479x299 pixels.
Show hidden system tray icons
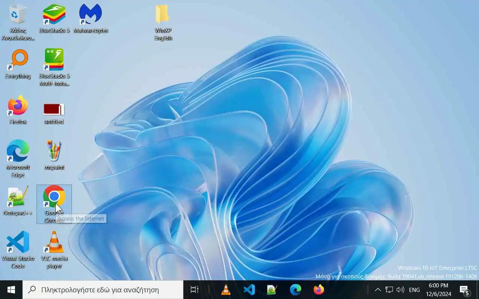[378, 290]
